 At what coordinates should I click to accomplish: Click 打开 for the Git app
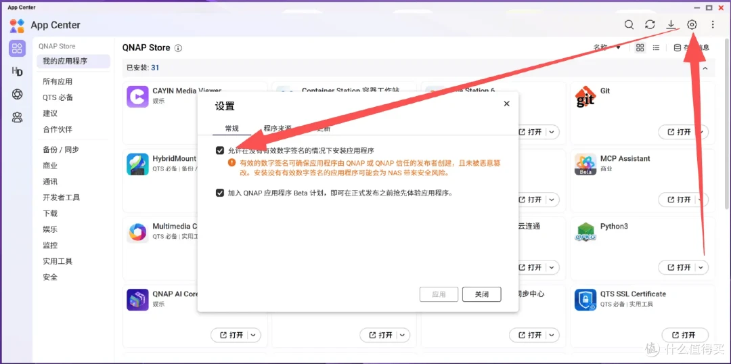pos(679,132)
